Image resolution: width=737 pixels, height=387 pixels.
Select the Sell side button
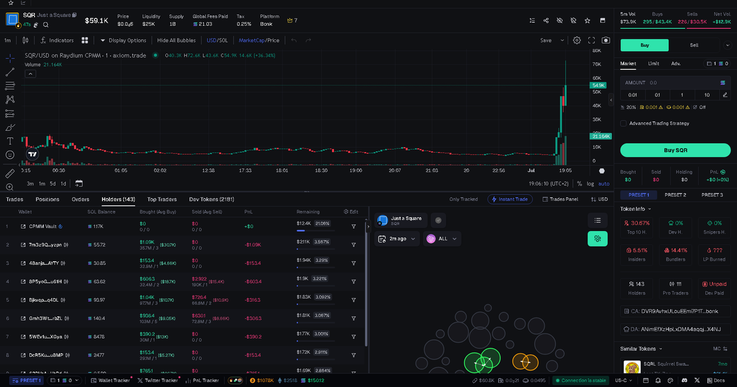click(694, 45)
